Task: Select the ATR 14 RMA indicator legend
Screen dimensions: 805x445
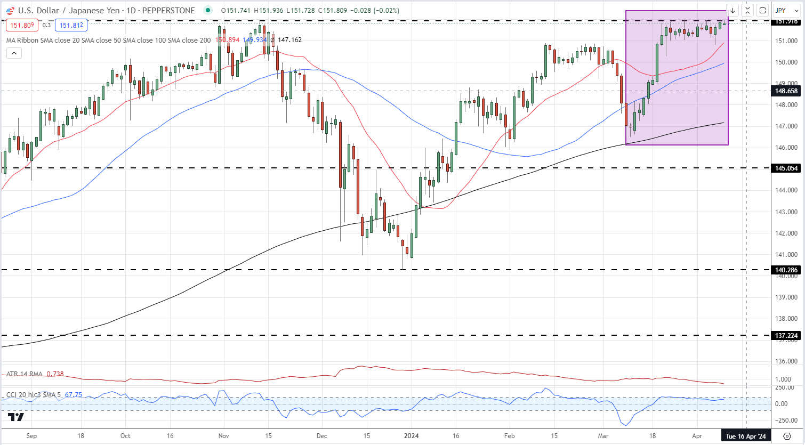Action: point(25,374)
